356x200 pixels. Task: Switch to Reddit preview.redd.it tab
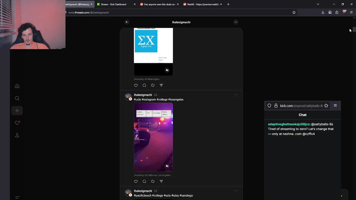203,4
